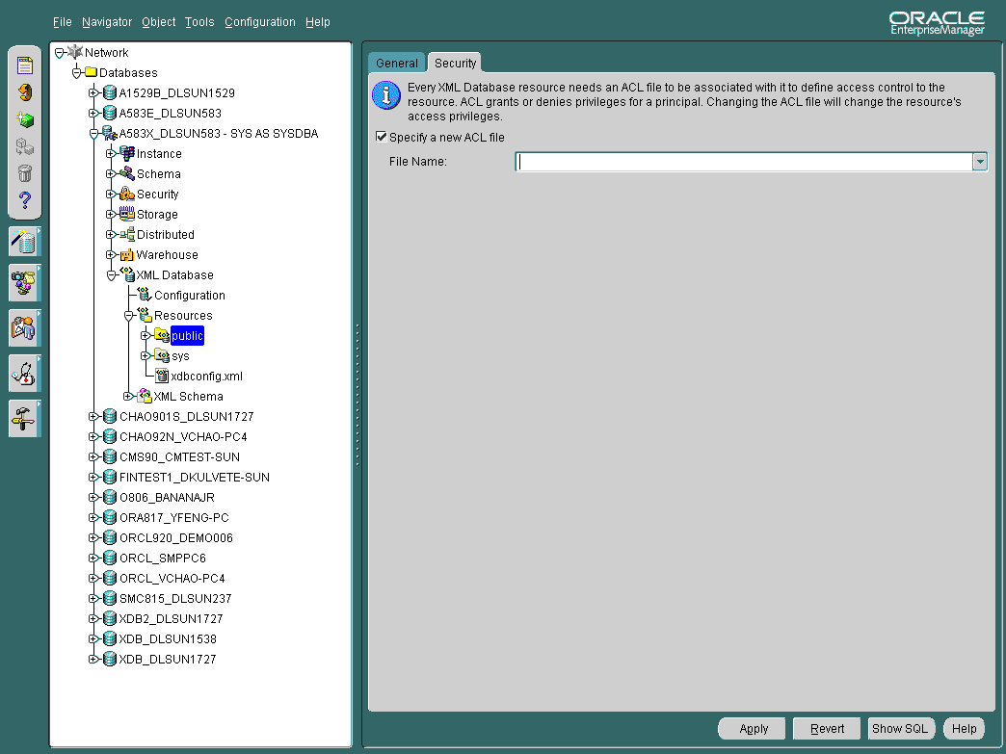The height and width of the screenshot is (754, 1006).
Task: Uncheck Specify a new ACL file
Action: (382, 137)
